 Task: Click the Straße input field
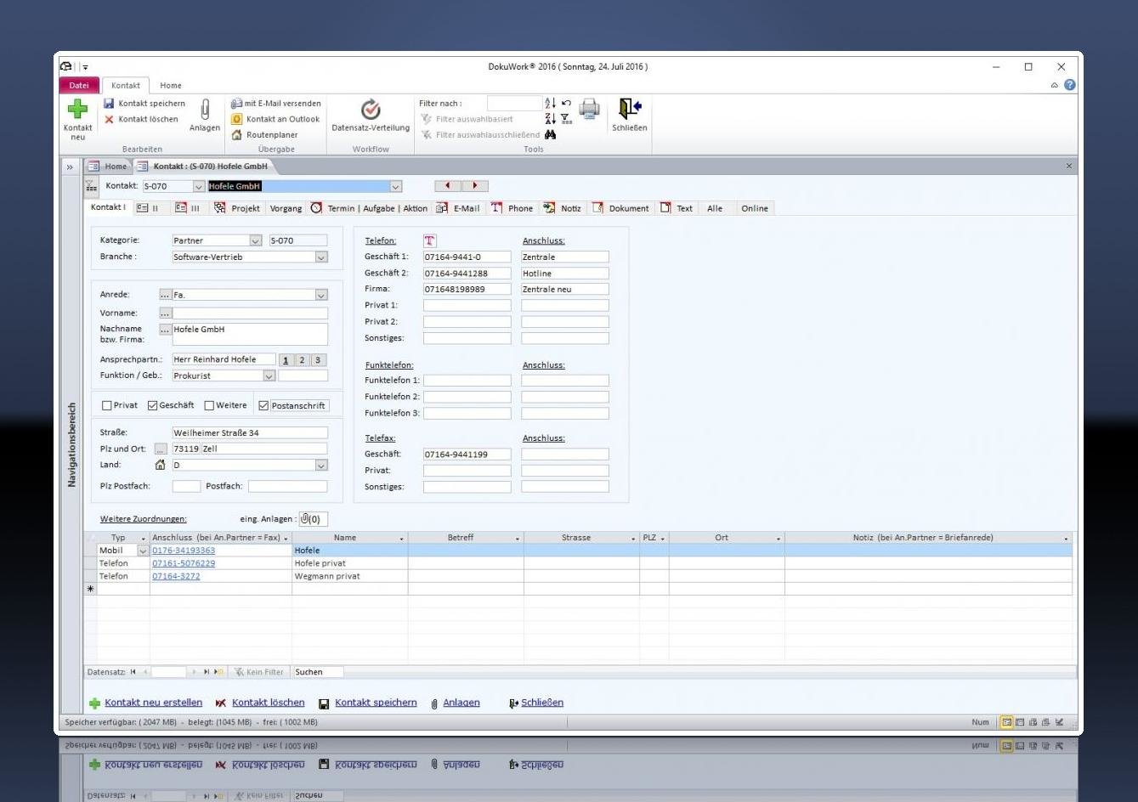point(249,432)
